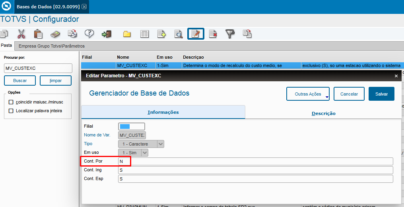Click the 1-Sim cell in selected row

point(169,65)
